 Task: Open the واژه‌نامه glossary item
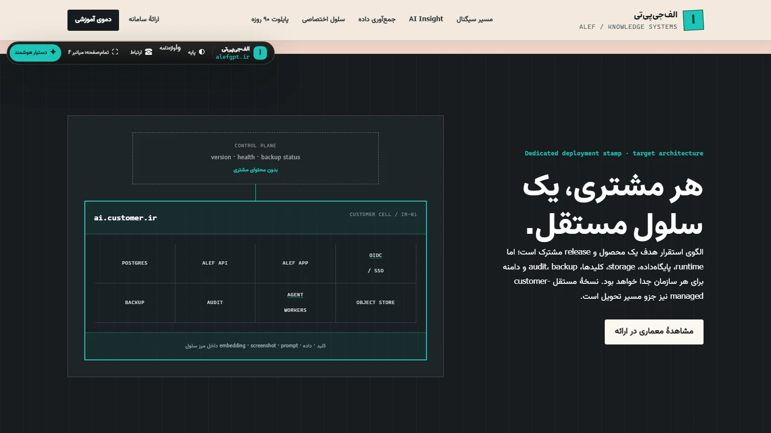170,48
